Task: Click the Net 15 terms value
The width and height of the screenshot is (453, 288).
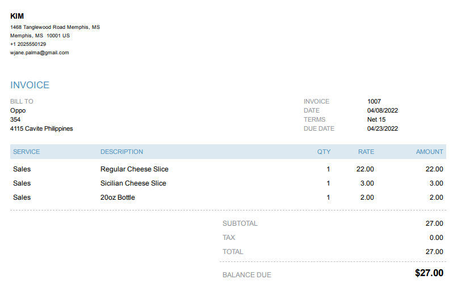Action: [376, 119]
